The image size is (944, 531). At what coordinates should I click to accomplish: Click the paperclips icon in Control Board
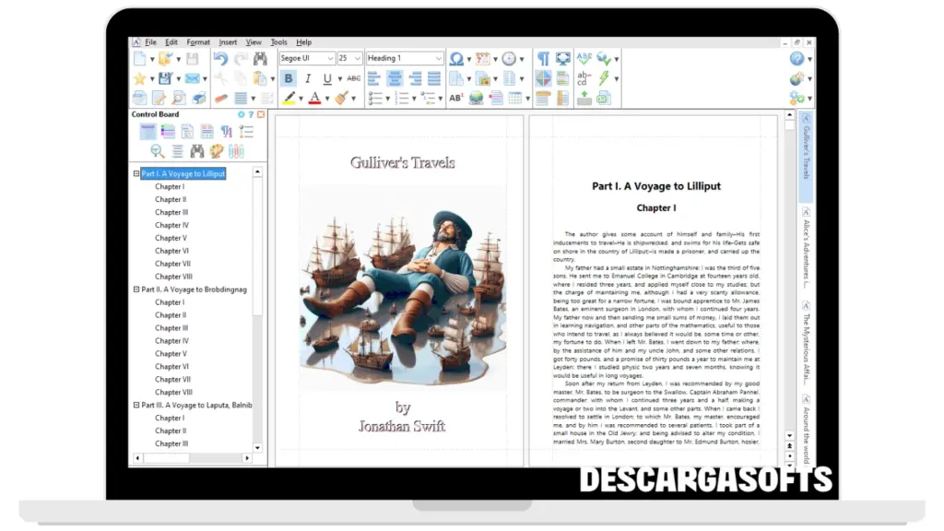(237, 151)
